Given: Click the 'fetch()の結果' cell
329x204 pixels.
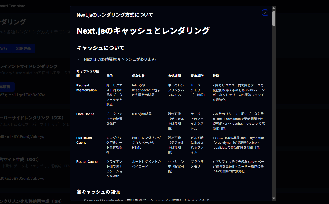Looking at the screenshot, I should point(142,114).
